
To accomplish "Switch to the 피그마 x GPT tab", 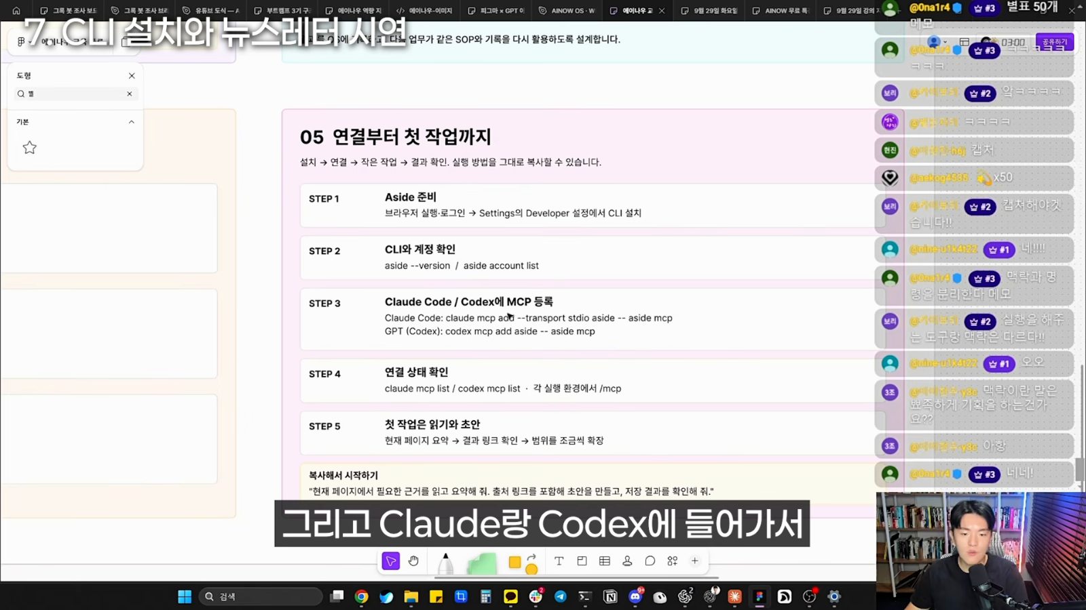I will click(x=495, y=11).
